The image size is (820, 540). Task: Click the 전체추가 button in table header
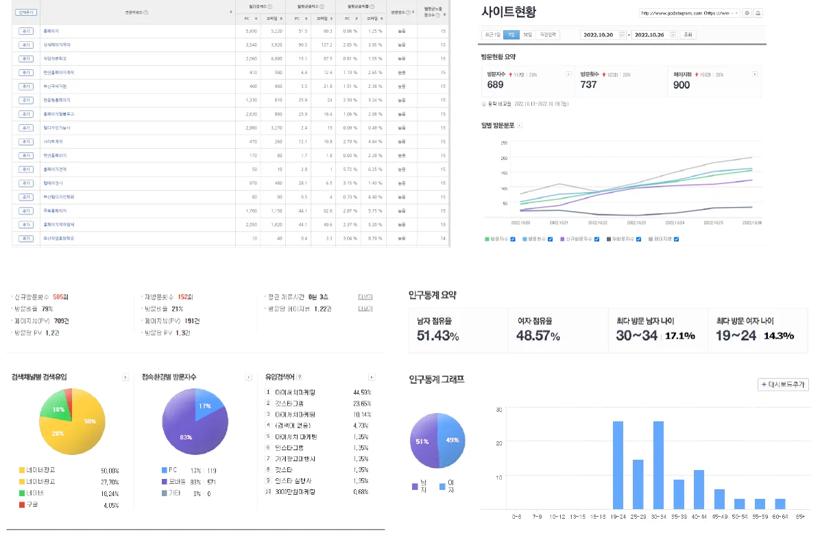25,12
